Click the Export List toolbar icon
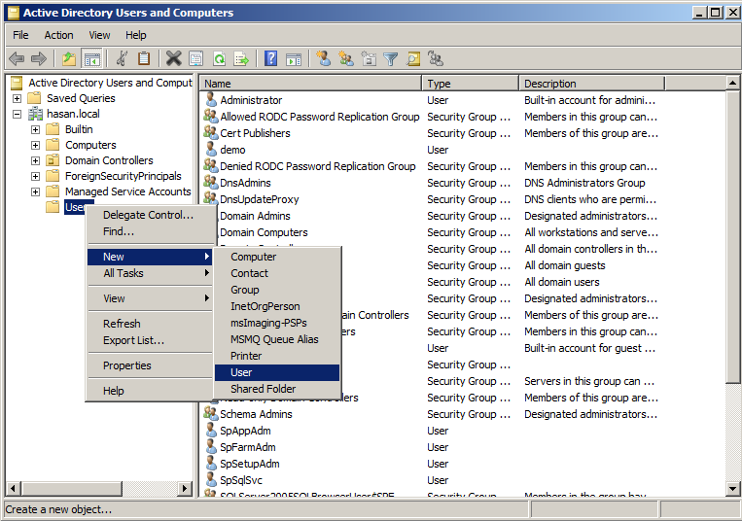The image size is (742, 521). tap(241, 58)
